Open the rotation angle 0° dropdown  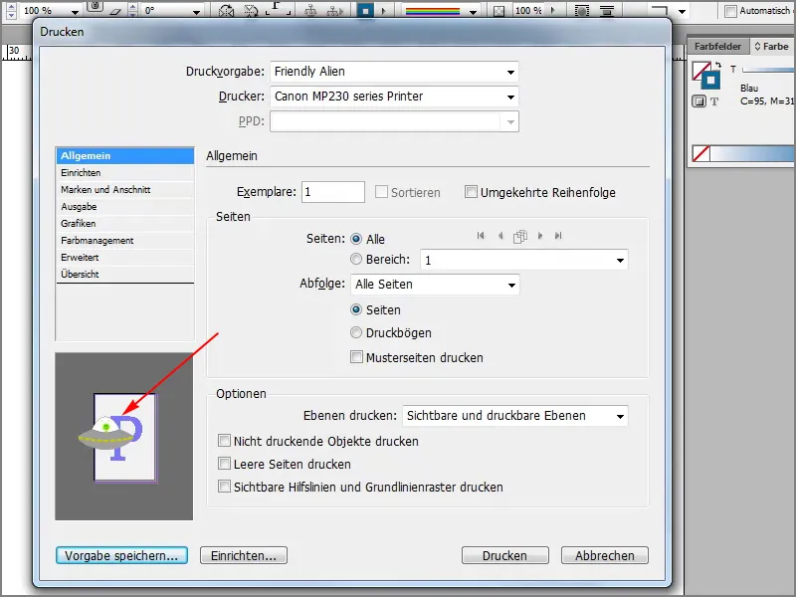click(x=196, y=12)
